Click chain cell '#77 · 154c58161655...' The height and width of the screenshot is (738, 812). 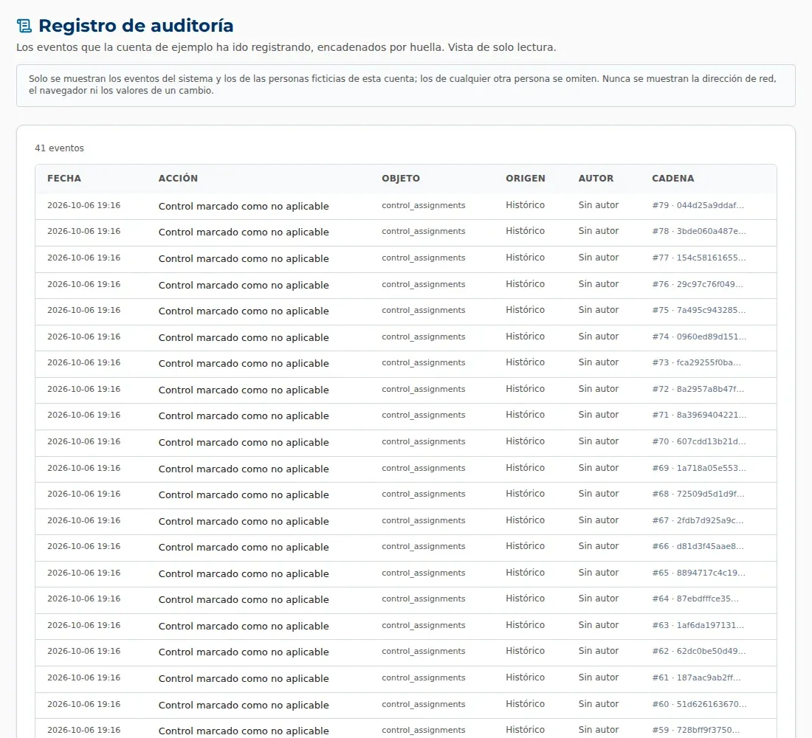coord(699,258)
